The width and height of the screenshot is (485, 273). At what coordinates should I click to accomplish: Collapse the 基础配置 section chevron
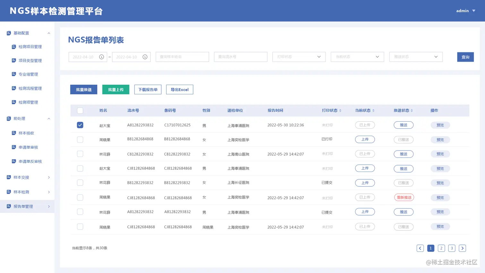49,33
